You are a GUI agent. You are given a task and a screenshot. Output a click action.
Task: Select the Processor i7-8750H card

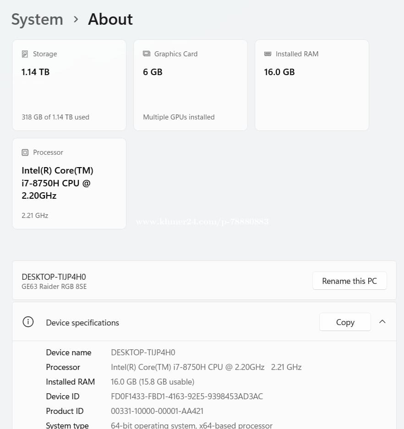coord(69,183)
